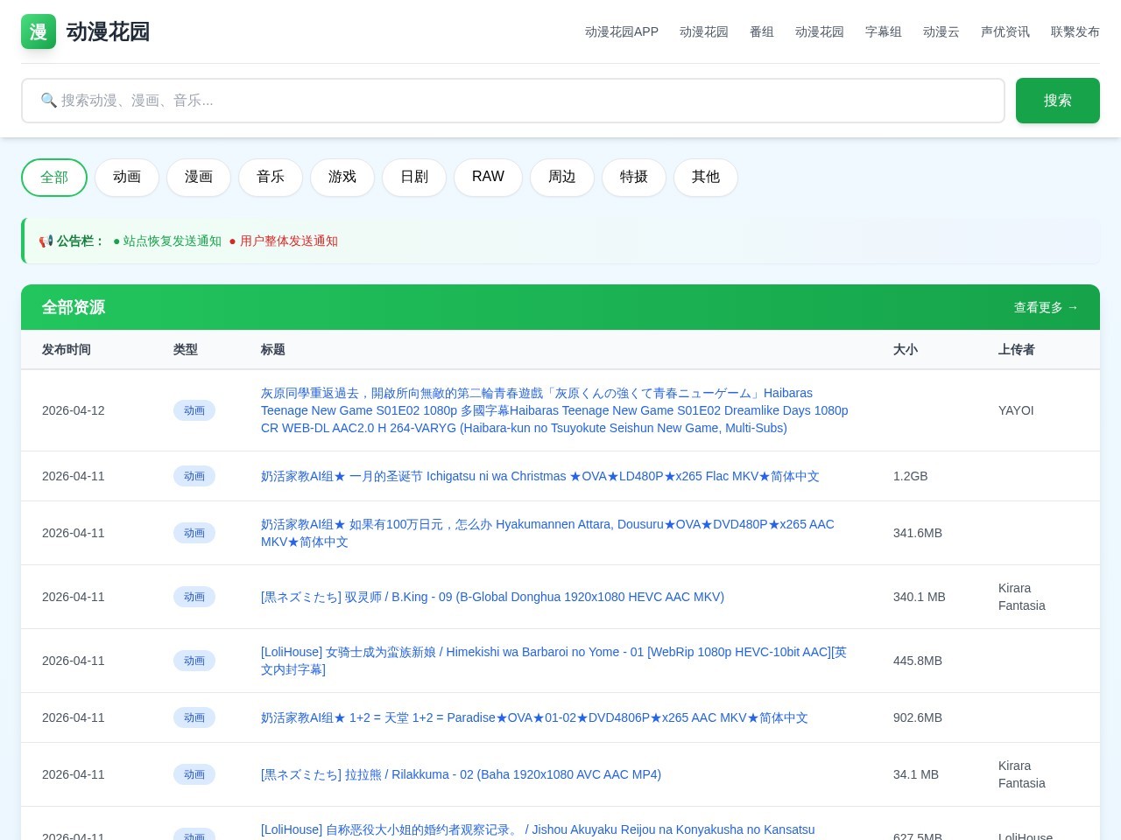
Task: Open the 查看更多 link
Action: click(1046, 307)
